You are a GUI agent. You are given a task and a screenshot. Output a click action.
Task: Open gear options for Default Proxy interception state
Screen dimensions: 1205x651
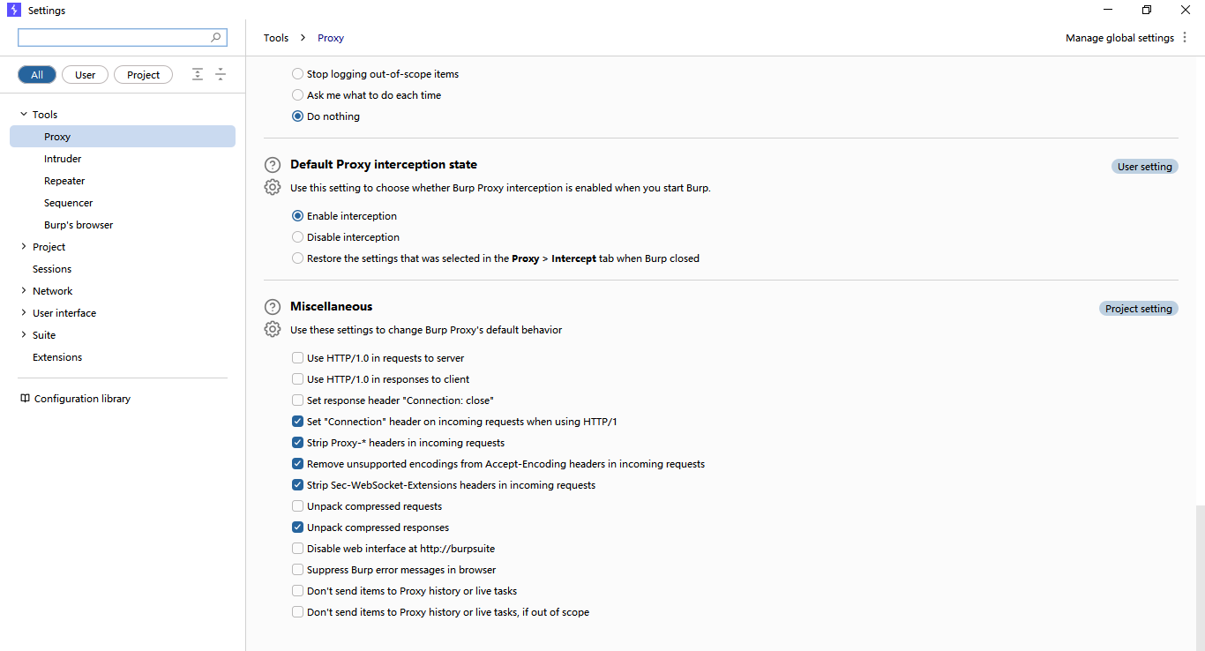[x=273, y=188]
